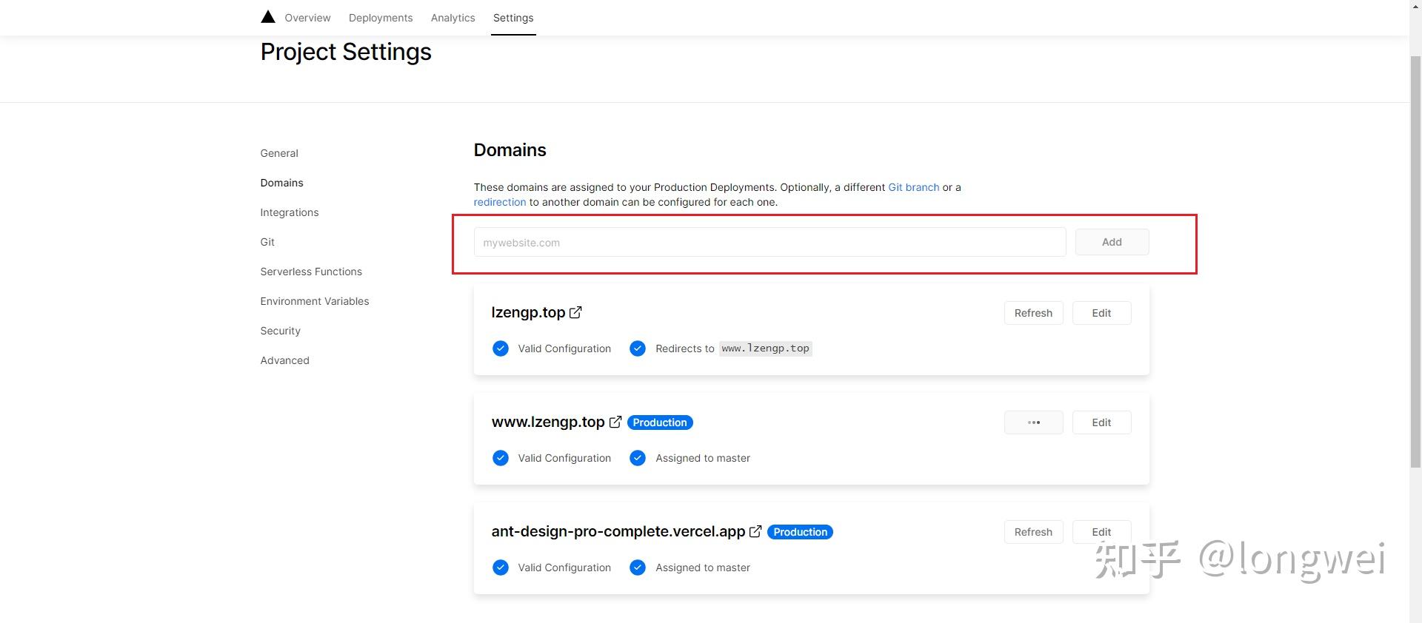Follow the Git branch link
The width and height of the screenshot is (1422, 623).
coord(913,187)
